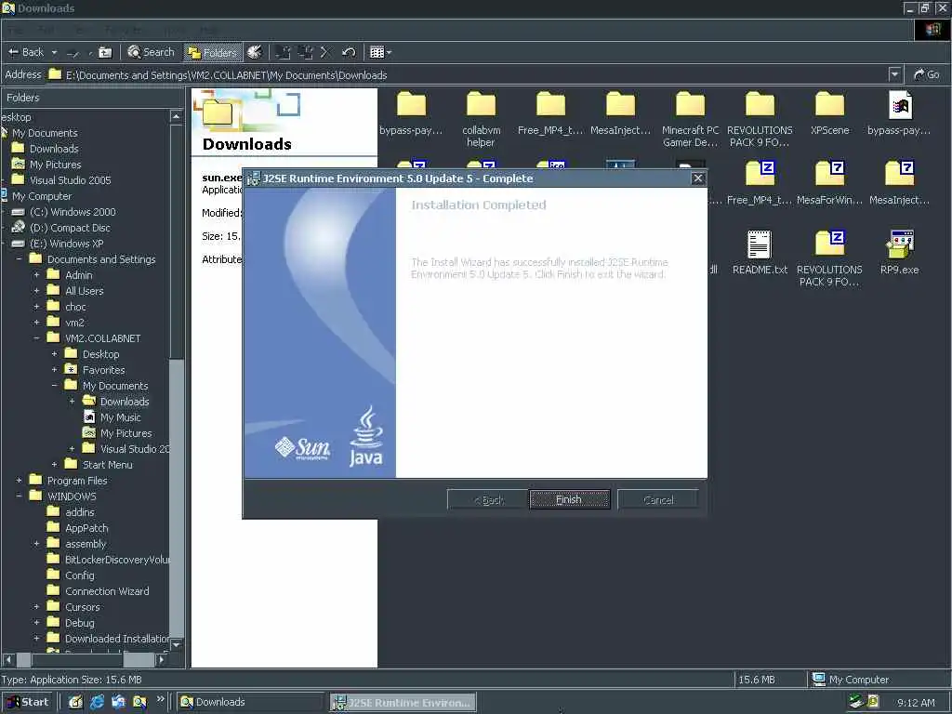Viewport: 952px width, 714px height.
Task: Switch to Downloads taskbar button
Action: tap(251, 702)
